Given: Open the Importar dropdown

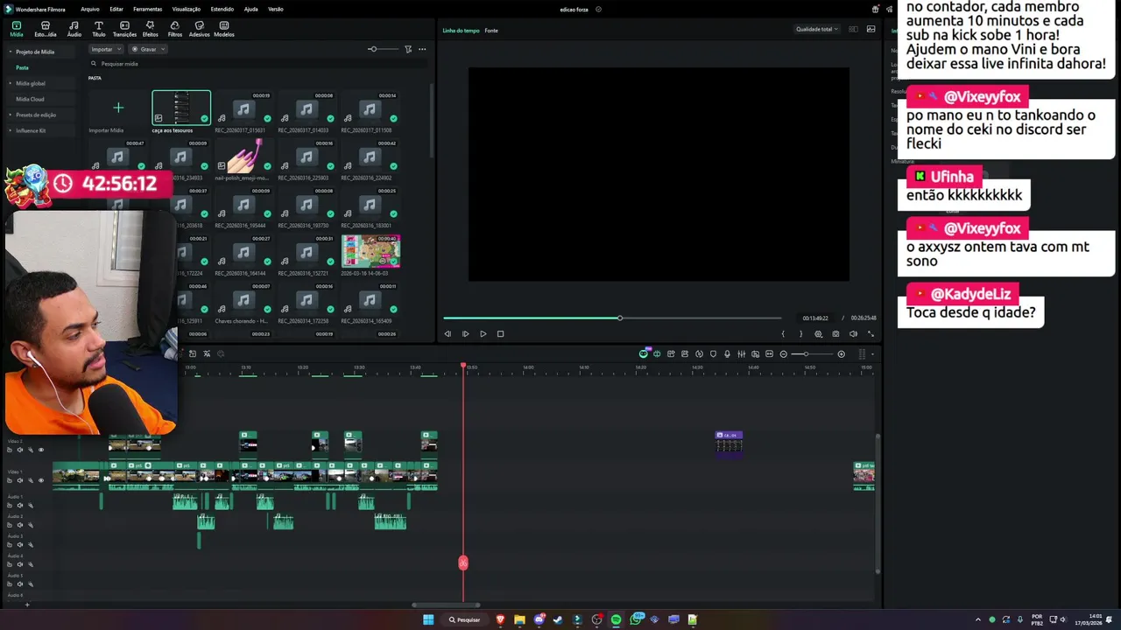Looking at the screenshot, I should point(106,49).
